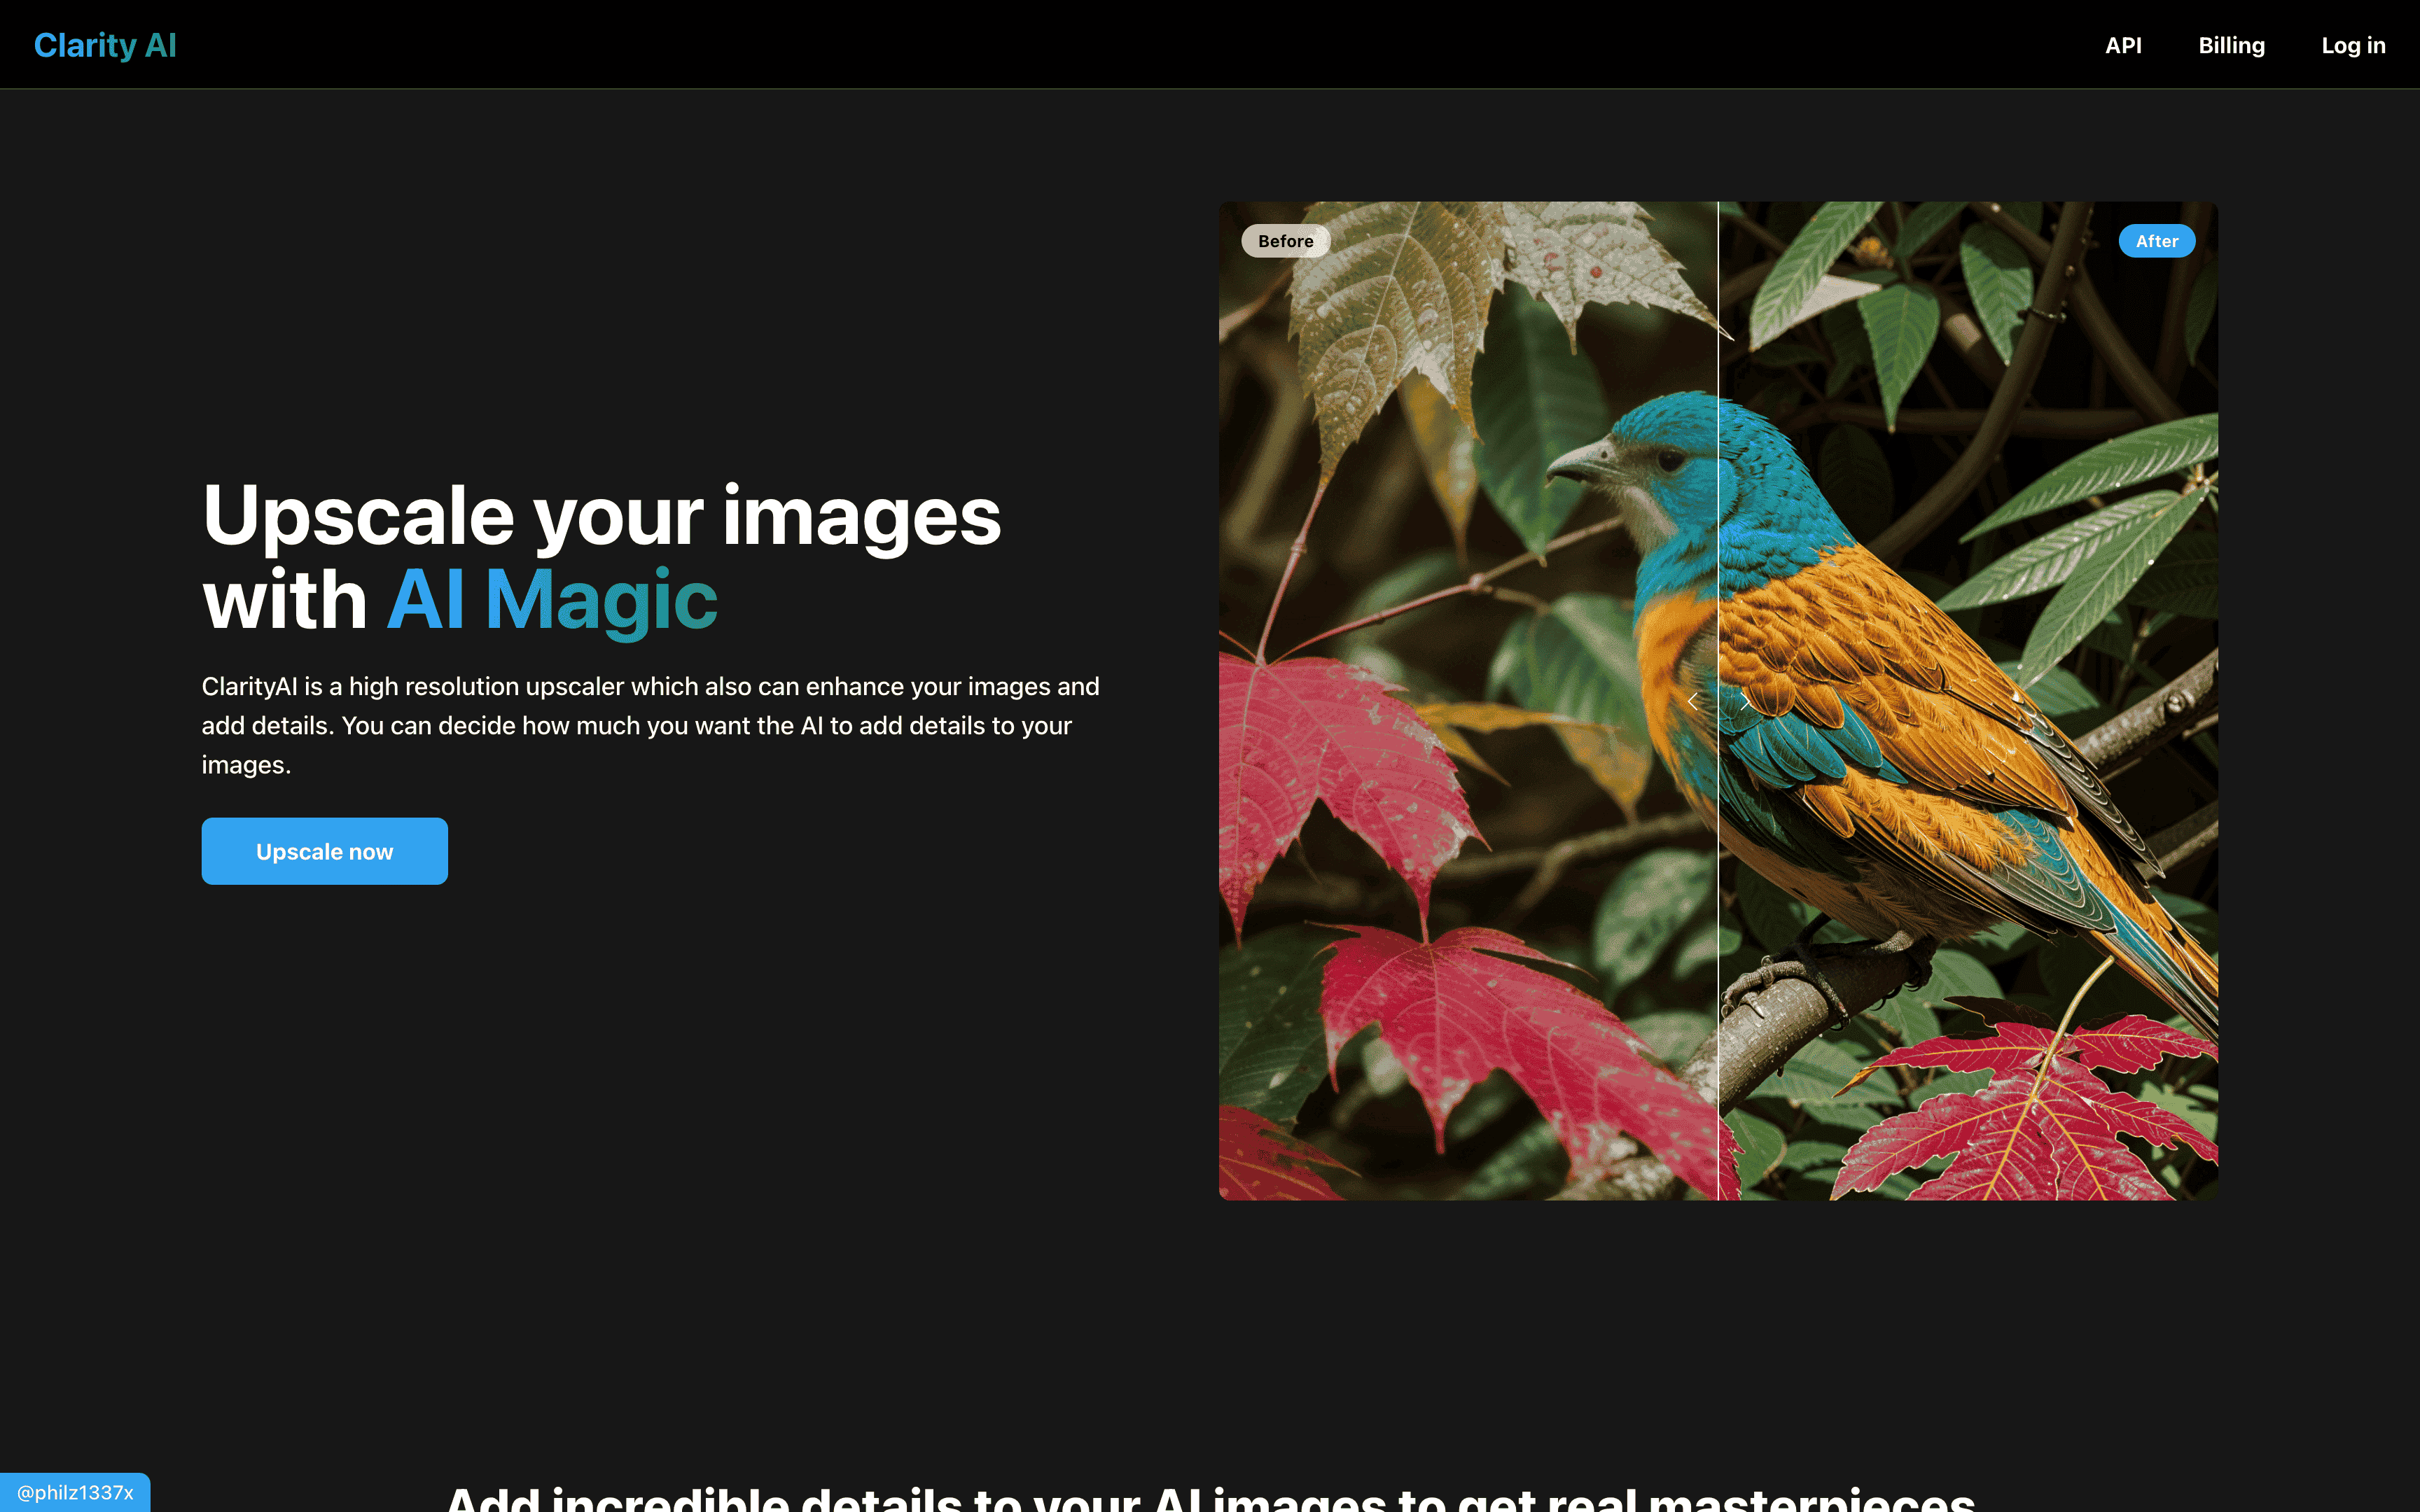The width and height of the screenshot is (2420, 1512).
Task: Open the Clarity AI logo homepage
Action: point(105,45)
